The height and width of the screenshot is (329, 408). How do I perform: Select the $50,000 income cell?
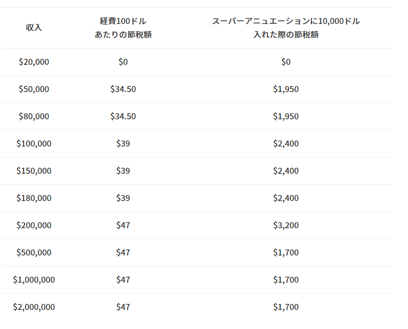[34, 89]
